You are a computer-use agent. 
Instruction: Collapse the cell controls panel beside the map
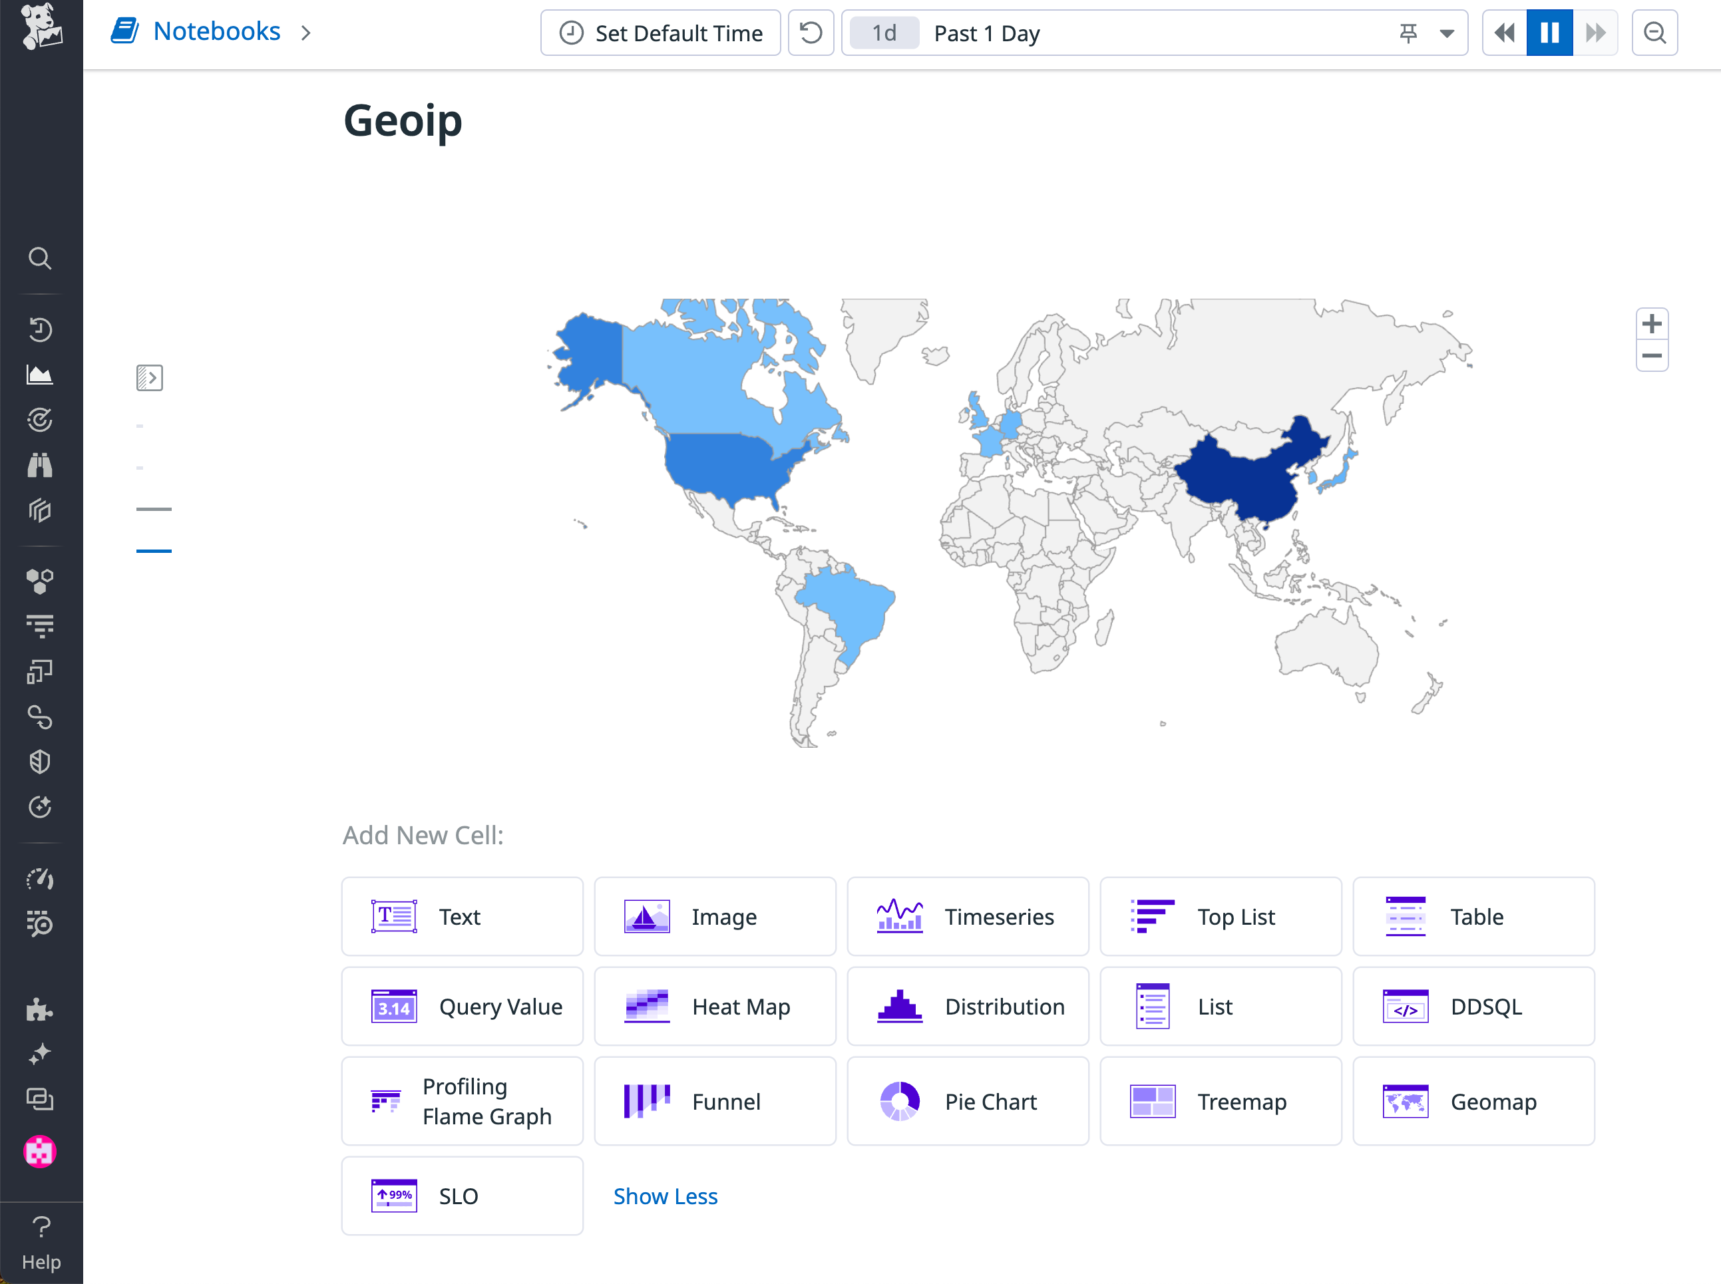click(149, 379)
